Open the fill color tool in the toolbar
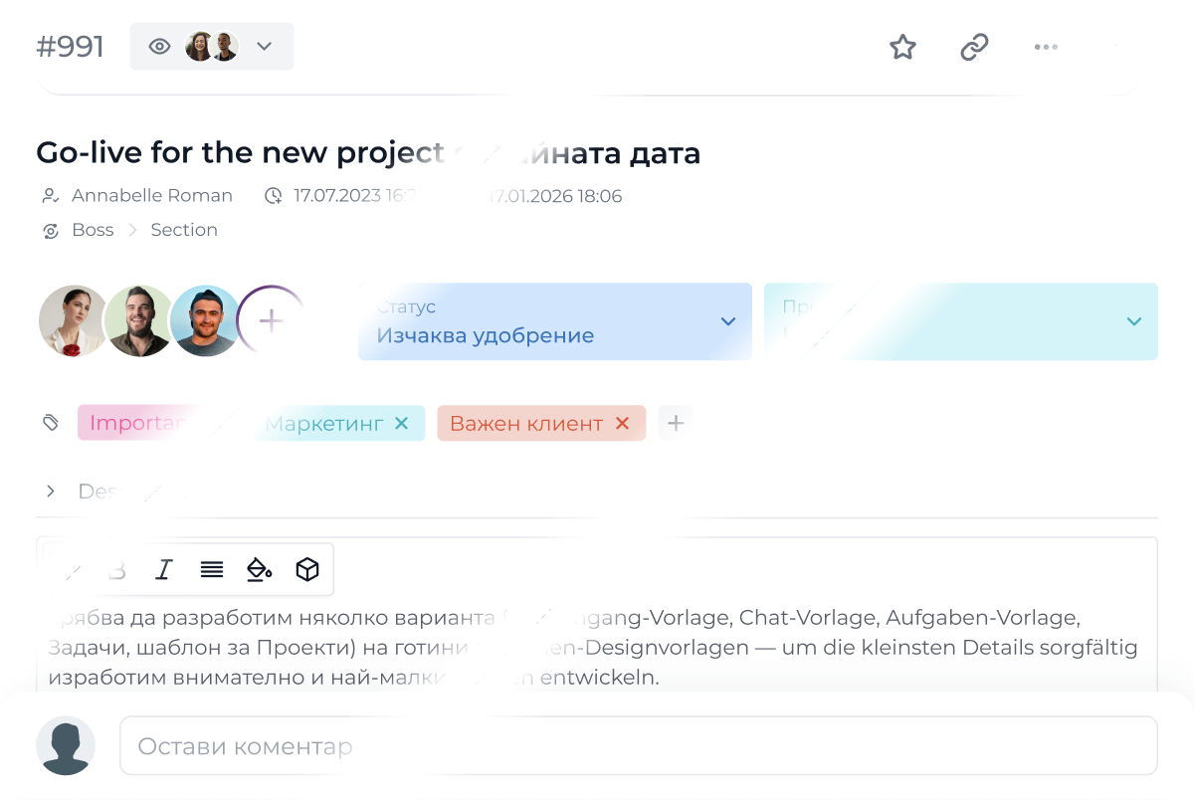 (x=259, y=569)
